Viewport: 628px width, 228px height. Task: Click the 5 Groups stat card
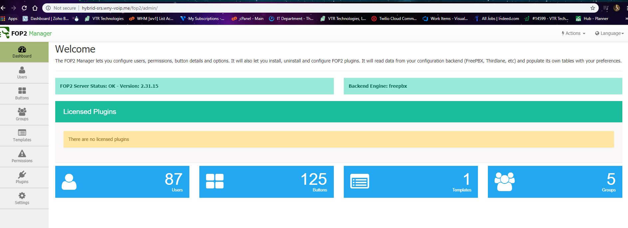(555, 182)
